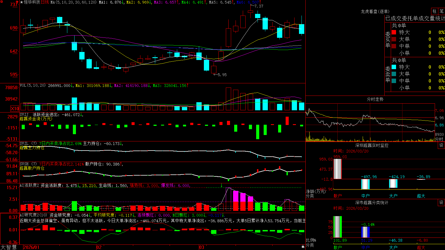Click the 超赢资金流(万元) label
The height and width of the screenshot is (250, 445).
[x=36, y=119]
